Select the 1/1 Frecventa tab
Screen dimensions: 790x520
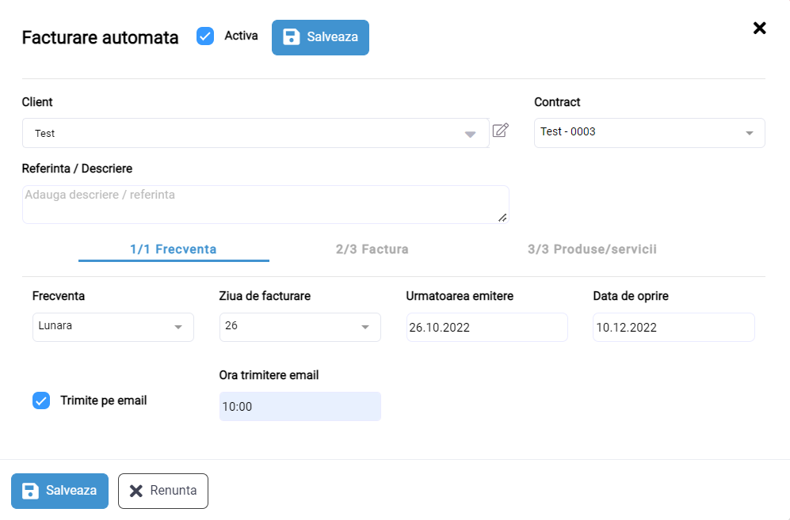click(174, 249)
